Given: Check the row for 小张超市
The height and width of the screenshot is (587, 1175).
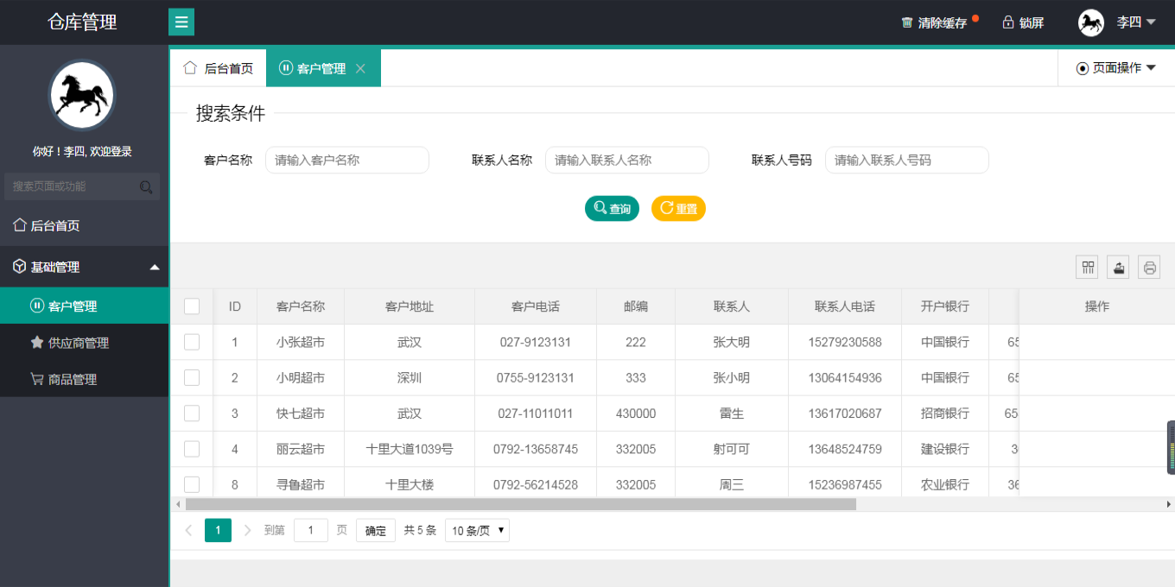Looking at the screenshot, I should [192, 342].
